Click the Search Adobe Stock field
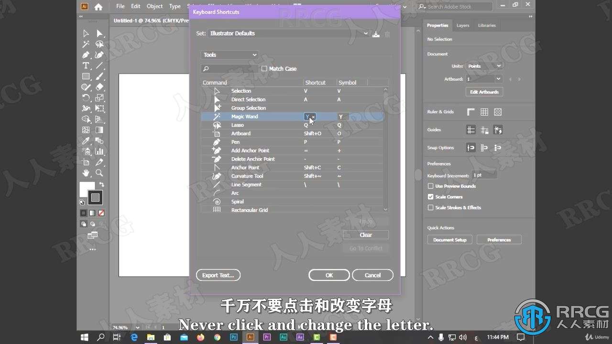Screen dimensions: 612x344 click(454, 7)
